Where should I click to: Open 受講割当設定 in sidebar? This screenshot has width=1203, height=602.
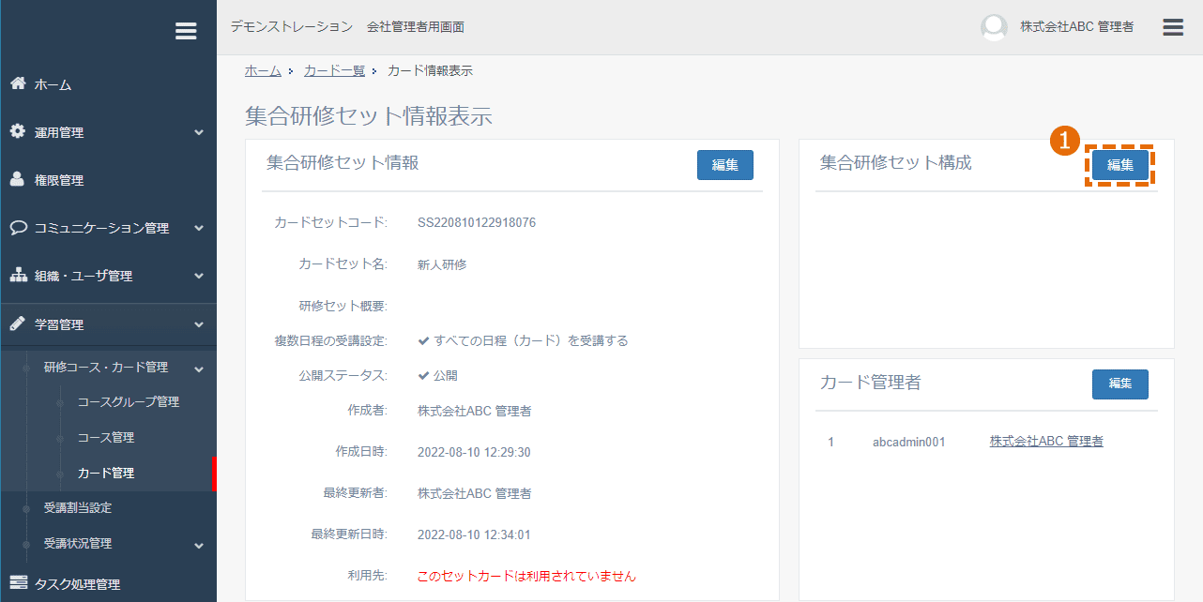[78, 508]
